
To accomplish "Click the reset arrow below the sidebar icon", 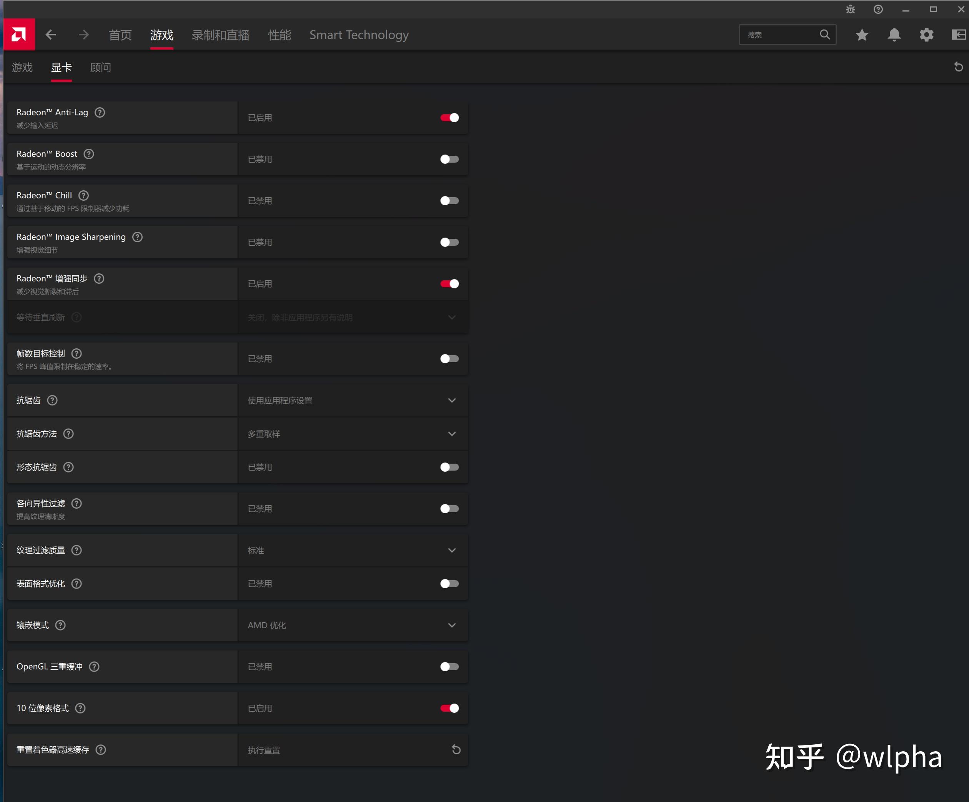I will coord(958,67).
